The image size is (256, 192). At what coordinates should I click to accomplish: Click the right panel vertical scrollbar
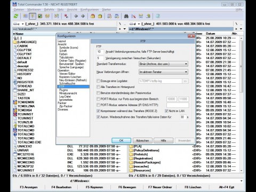click(241, 104)
